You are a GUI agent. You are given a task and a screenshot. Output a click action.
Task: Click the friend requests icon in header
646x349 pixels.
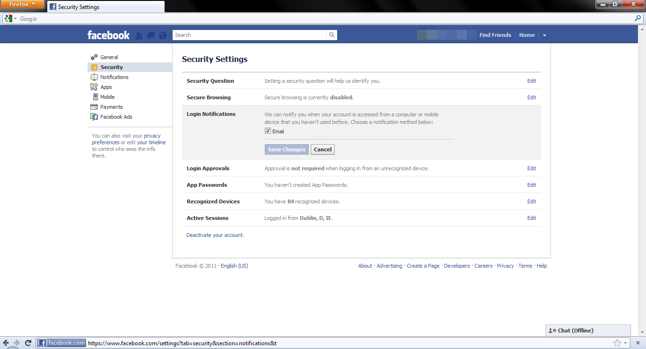point(139,35)
